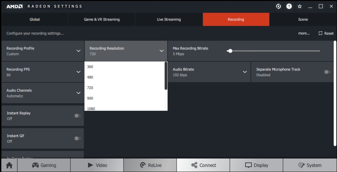This screenshot has height=172, width=337.
Task: Click the resolution list scrollbar
Action: tap(166, 76)
